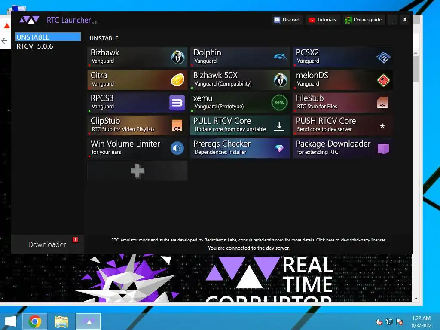Click the 'You are connected to the dev server' text
Screen dimensions: 440x330
tap(249, 248)
